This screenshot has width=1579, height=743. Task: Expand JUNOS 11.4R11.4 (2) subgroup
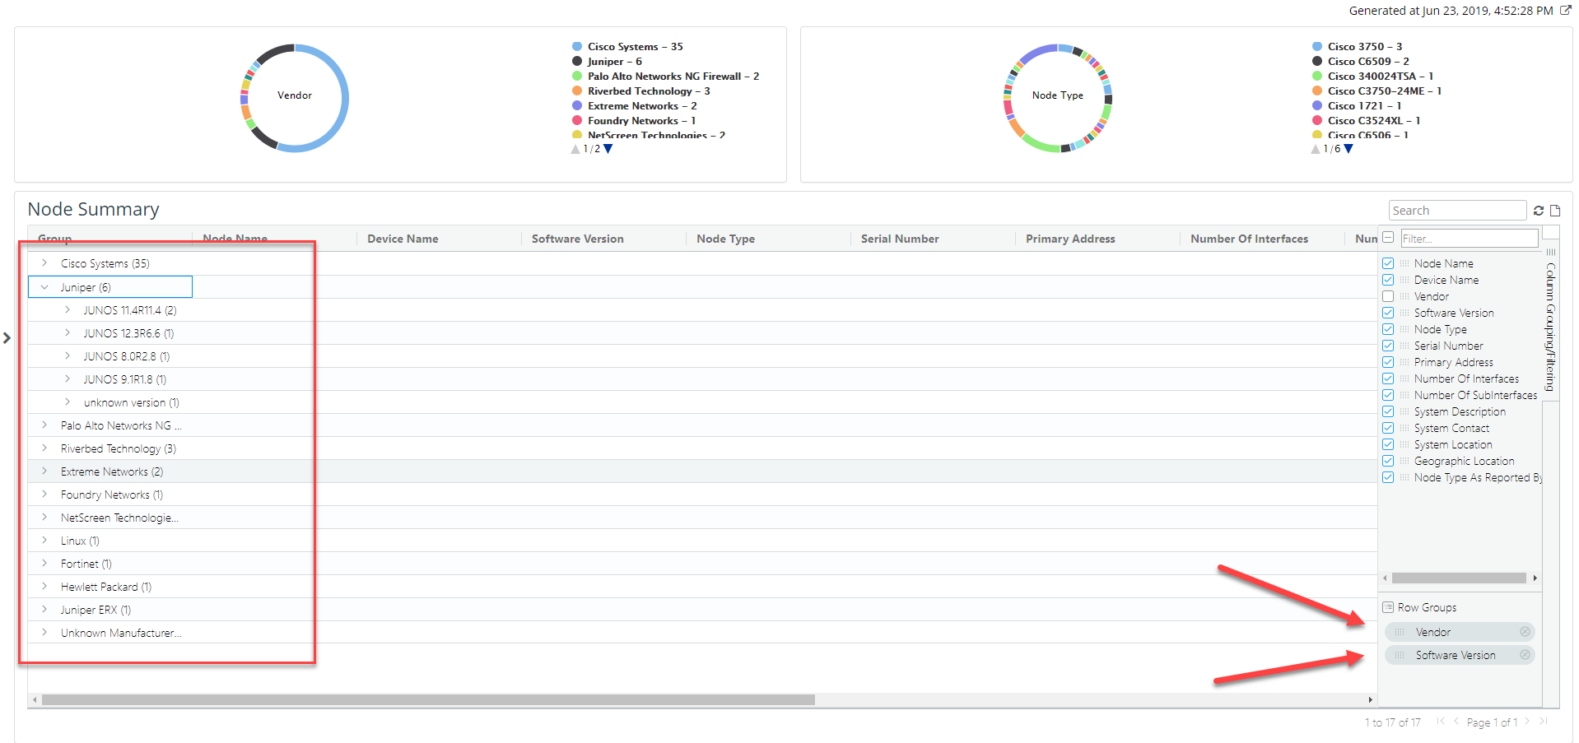(68, 310)
